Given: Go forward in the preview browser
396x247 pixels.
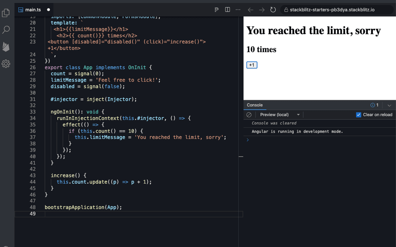Looking at the screenshot, I should pyautogui.click(x=262, y=10).
